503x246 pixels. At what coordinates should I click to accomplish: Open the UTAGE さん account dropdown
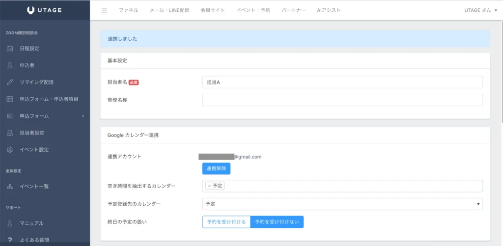[480, 10]
